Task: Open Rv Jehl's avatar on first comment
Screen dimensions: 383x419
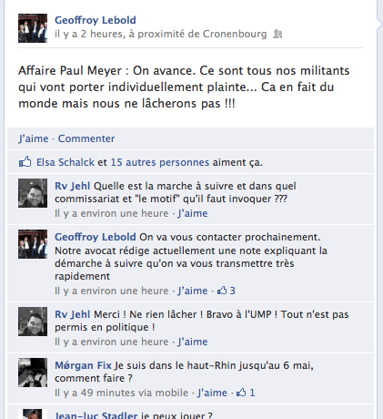Action: click(33, 193)
